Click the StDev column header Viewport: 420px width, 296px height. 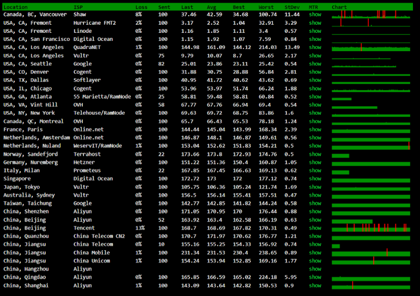292,7
